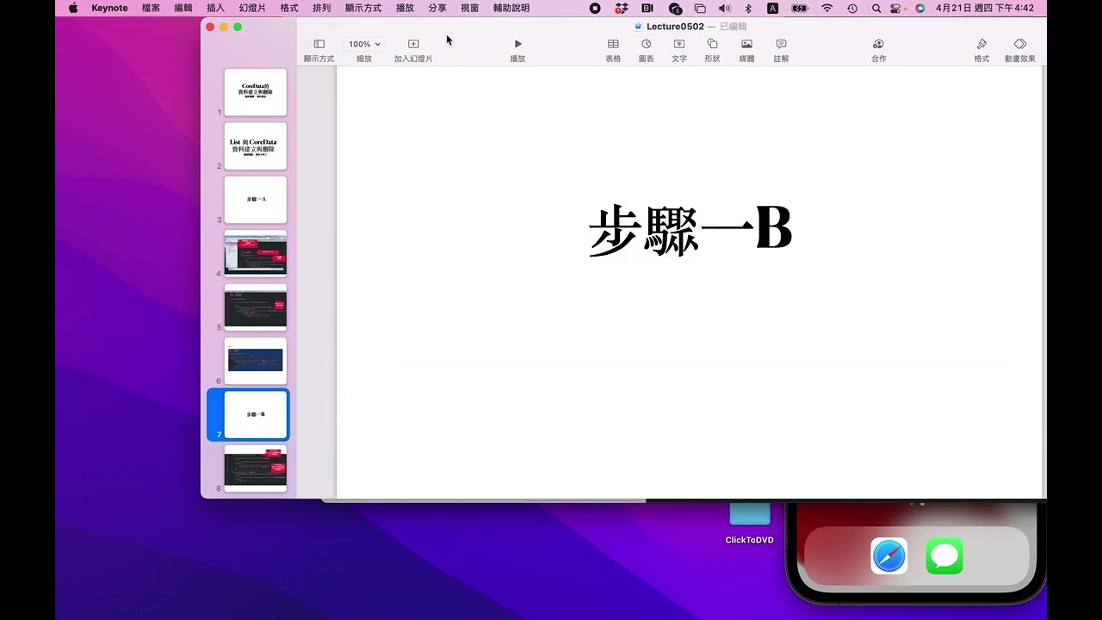
Task: Open the 輔助說明 help menu
Action: pos(511,8)
